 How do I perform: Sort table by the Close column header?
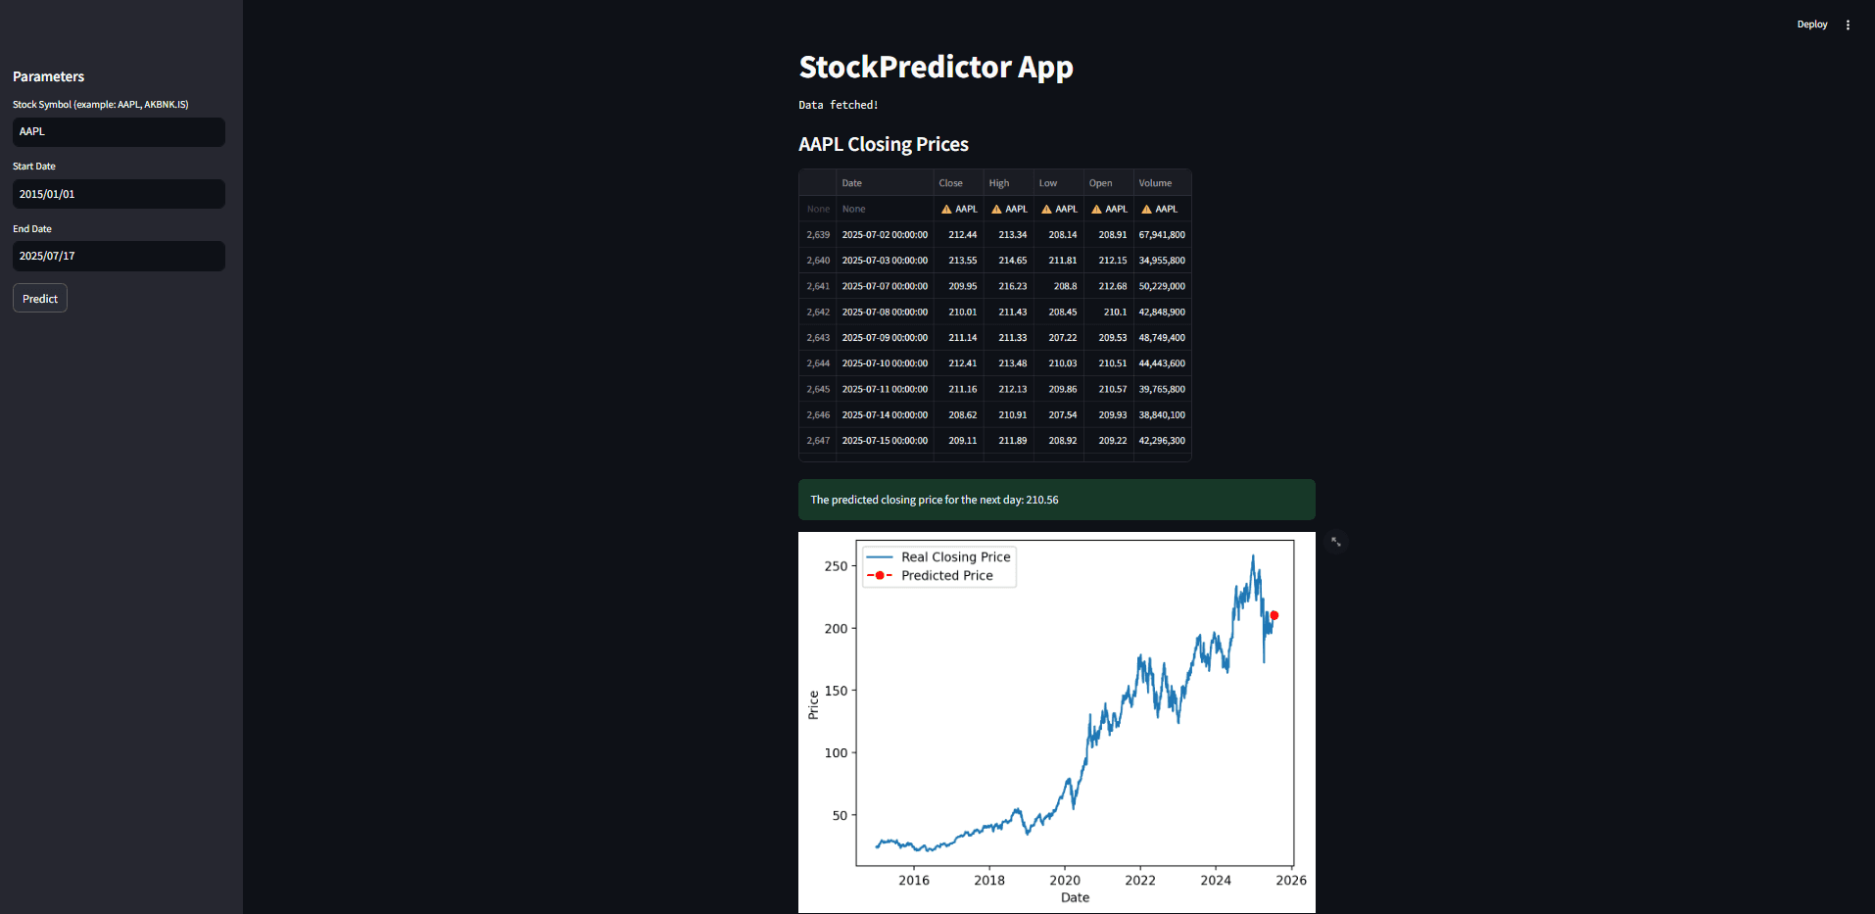958,183
